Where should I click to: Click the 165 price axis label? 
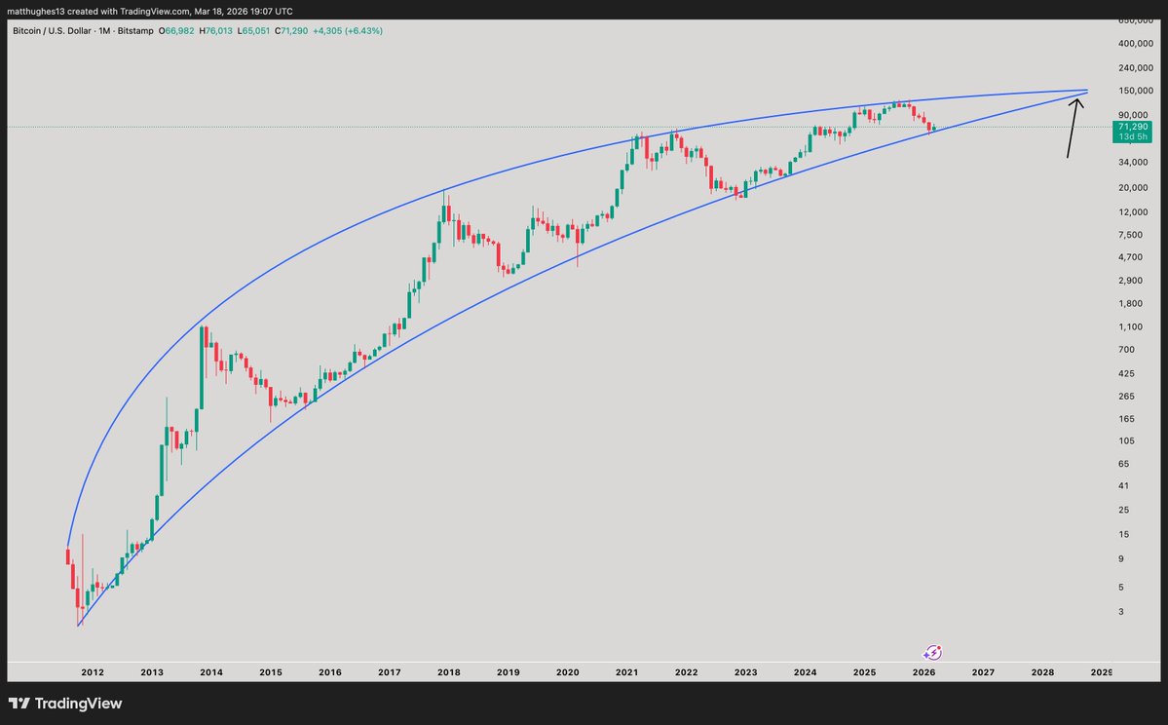1126,419
